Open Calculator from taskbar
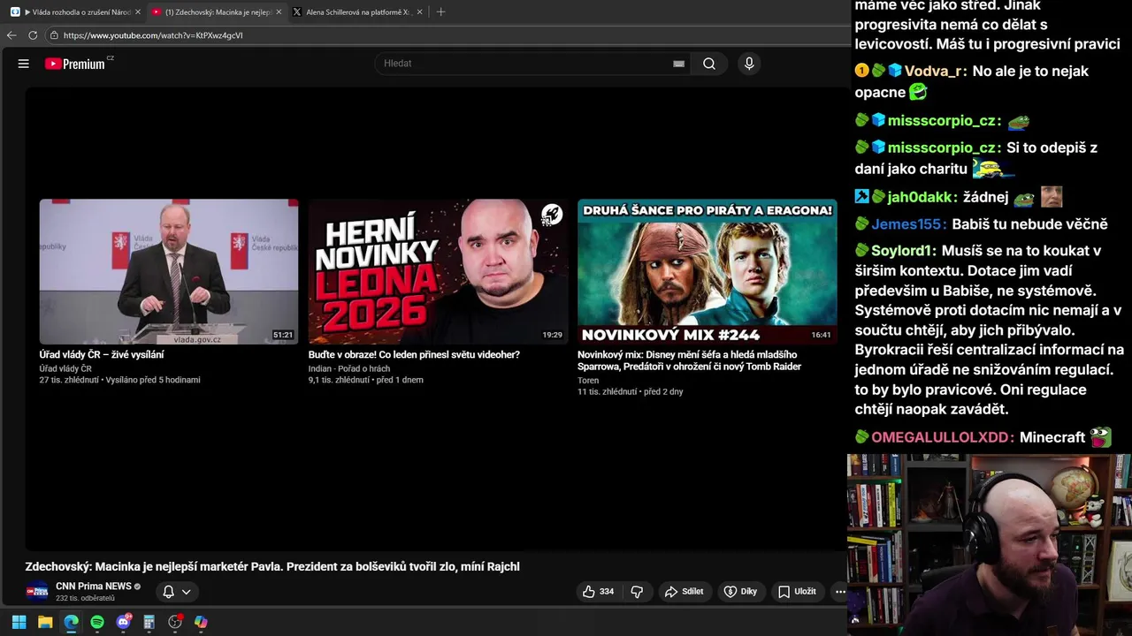Screen dimensions: 1132x636 (x=149, y=622)
